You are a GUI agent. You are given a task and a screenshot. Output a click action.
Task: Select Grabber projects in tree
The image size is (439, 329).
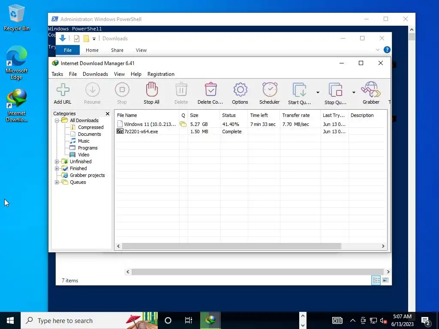(87, 175)
